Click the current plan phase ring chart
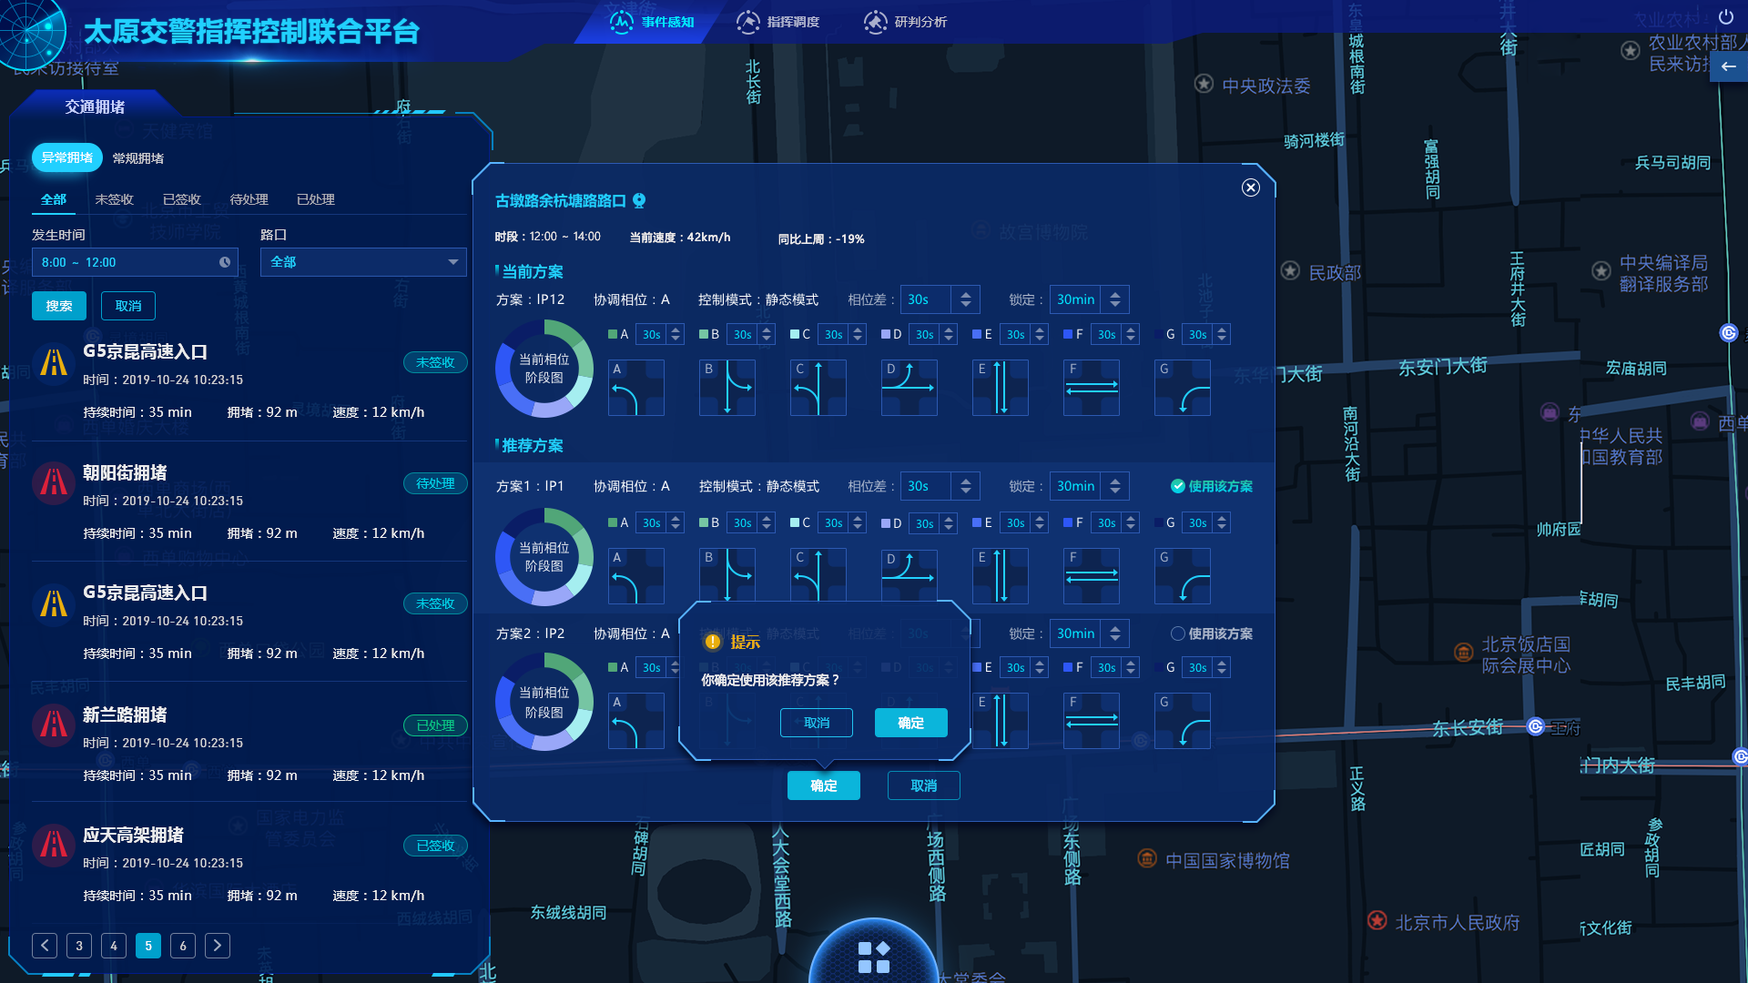 click(x=544, y=369)
